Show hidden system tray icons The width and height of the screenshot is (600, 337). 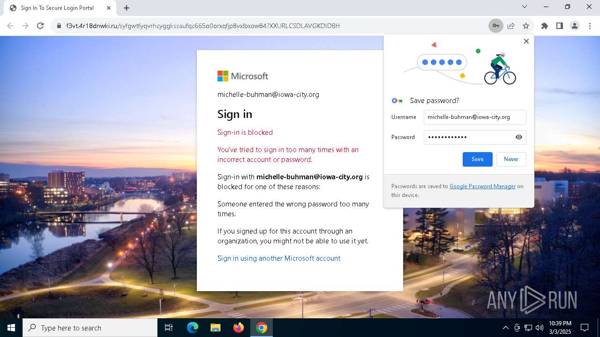click(505, 328)
